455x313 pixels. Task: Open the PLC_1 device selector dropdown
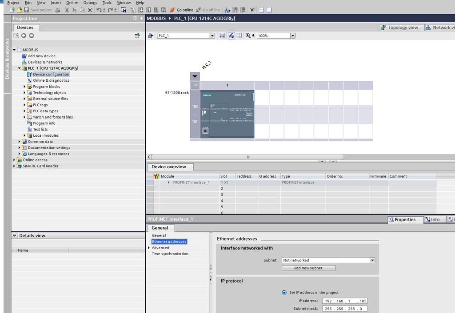pos(212,36)
